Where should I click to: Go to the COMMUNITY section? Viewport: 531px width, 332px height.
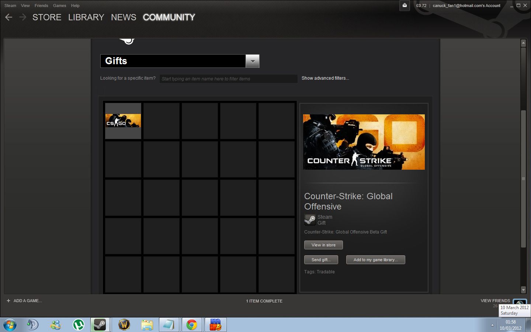pos(169,17)
